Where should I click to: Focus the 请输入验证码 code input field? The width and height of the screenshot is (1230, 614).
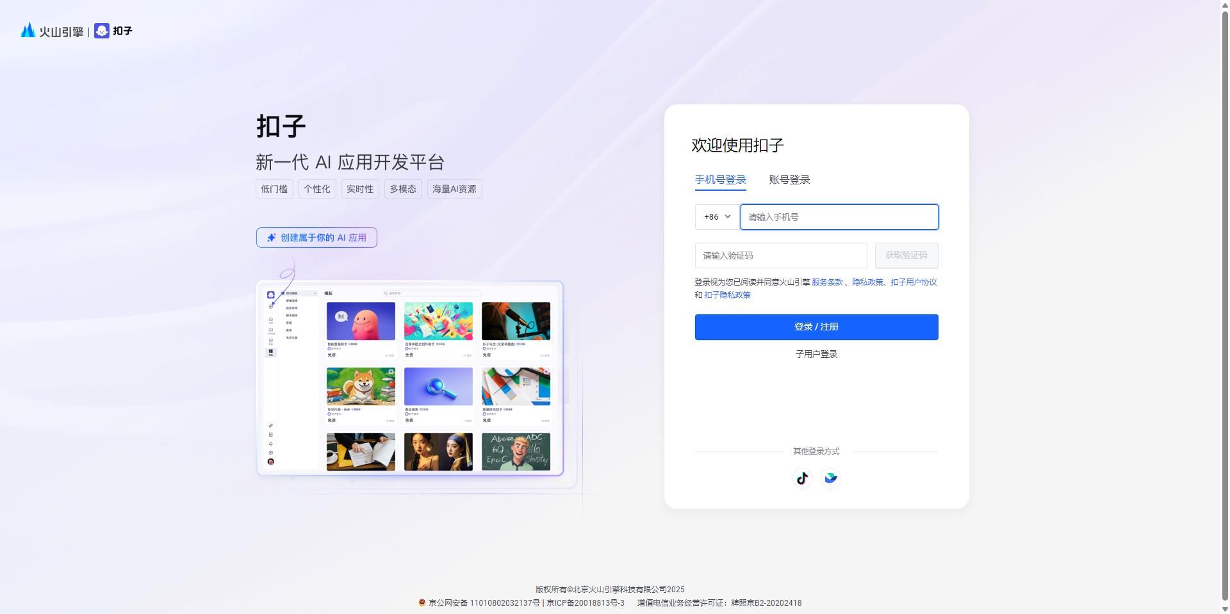tap(781, 255)
